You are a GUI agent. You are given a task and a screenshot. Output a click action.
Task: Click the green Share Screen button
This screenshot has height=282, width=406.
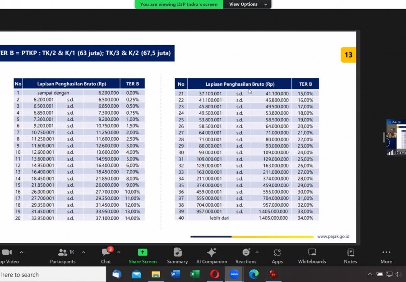pyautogui.click(x=143, y=255)
